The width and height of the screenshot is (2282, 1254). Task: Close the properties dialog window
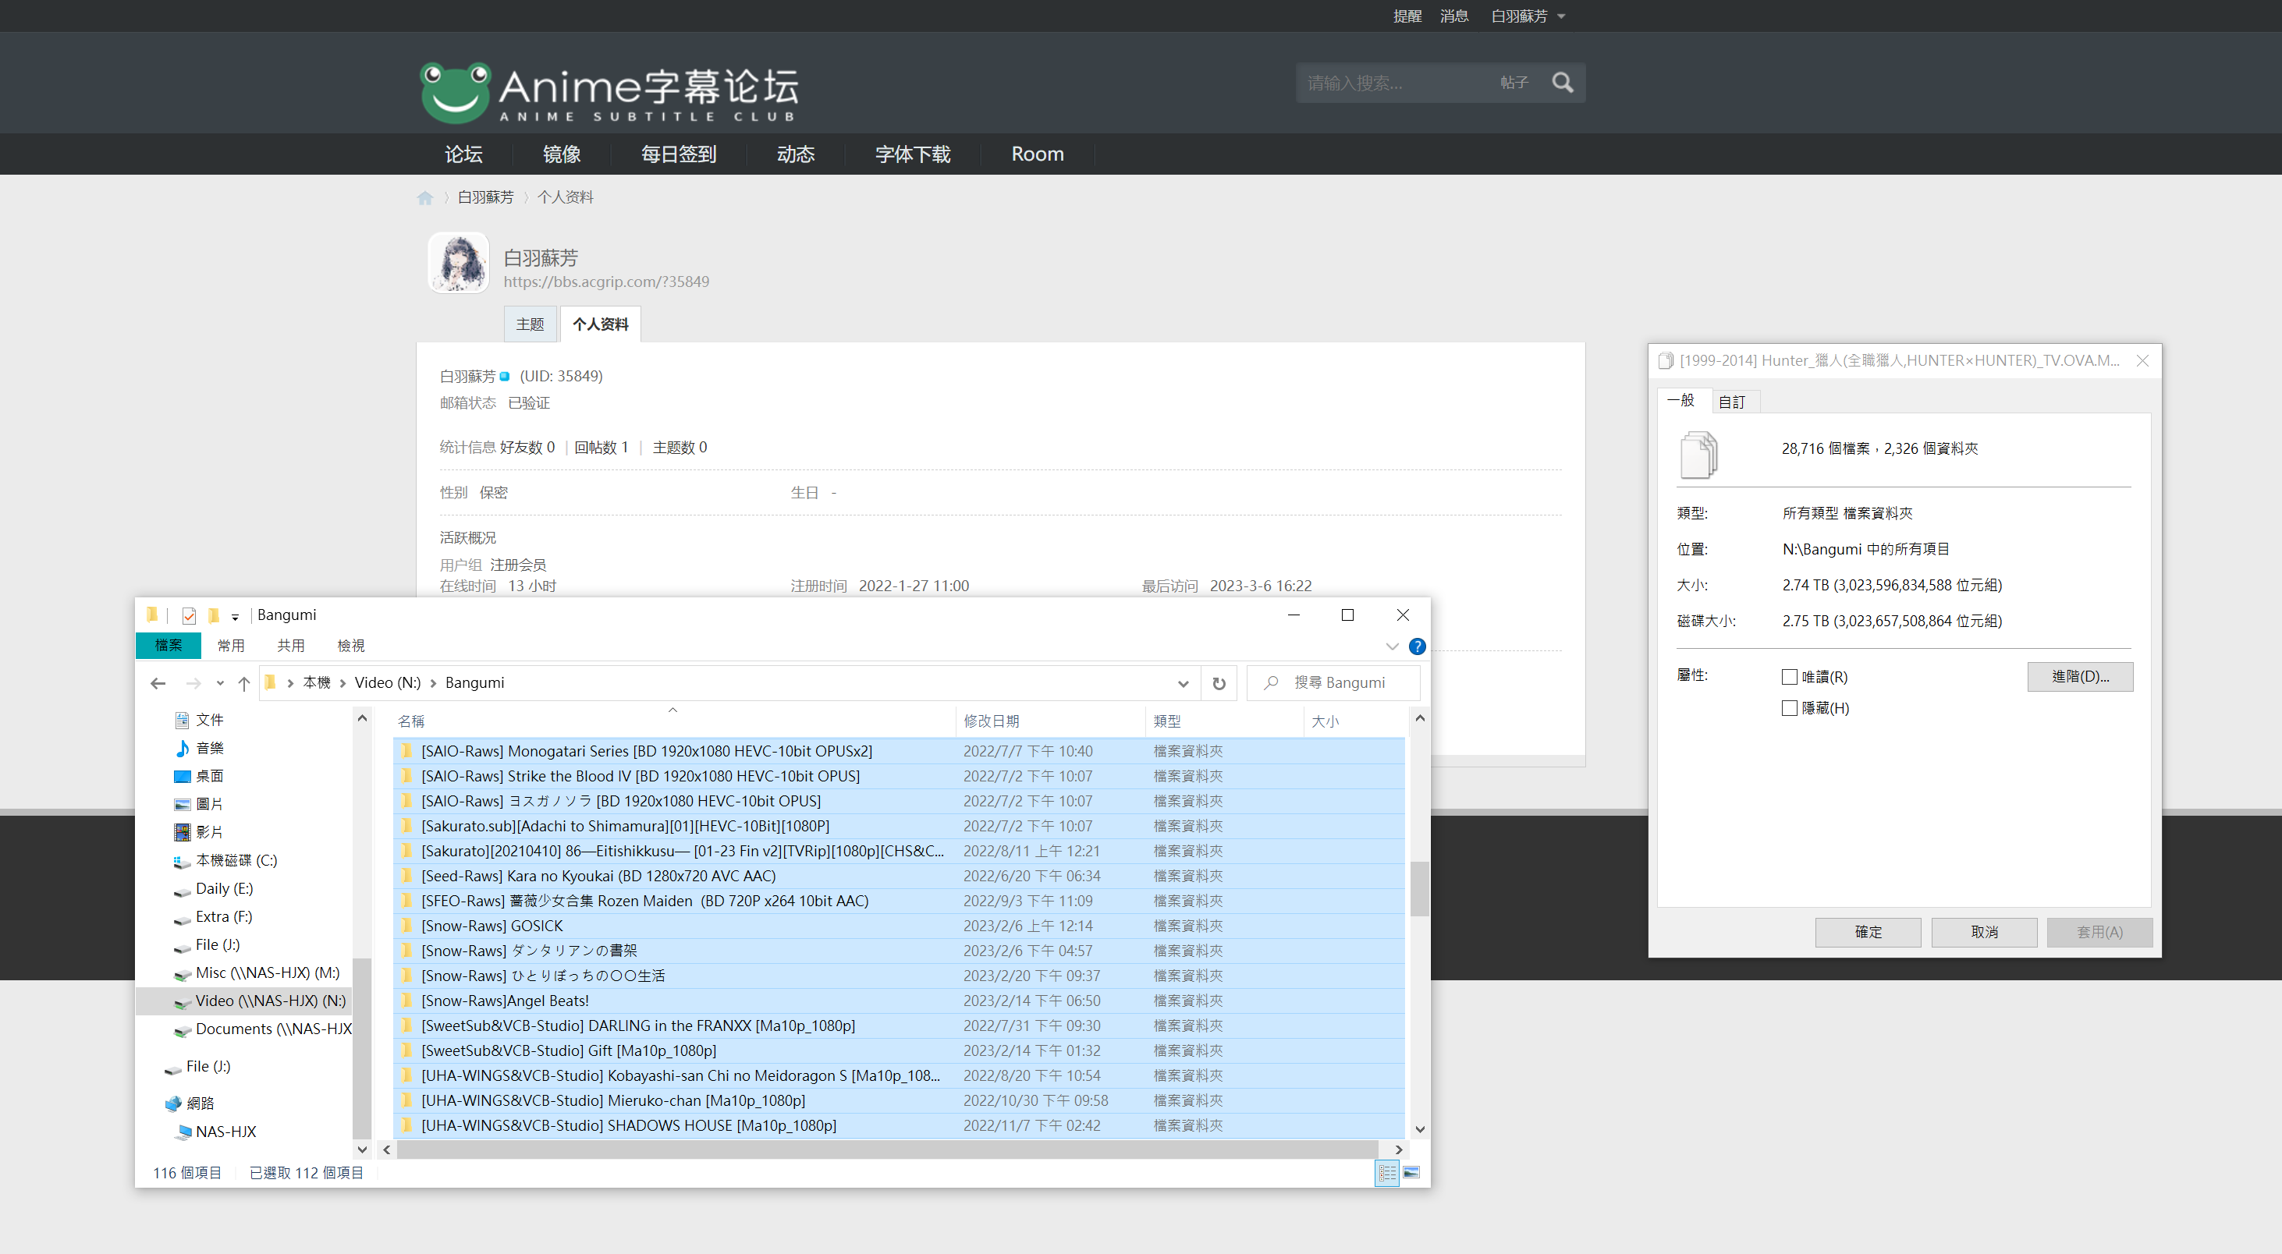(2142, 360)
